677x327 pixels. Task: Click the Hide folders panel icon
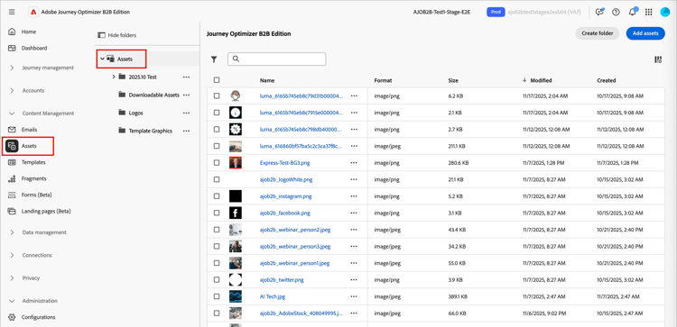(101, 35)
